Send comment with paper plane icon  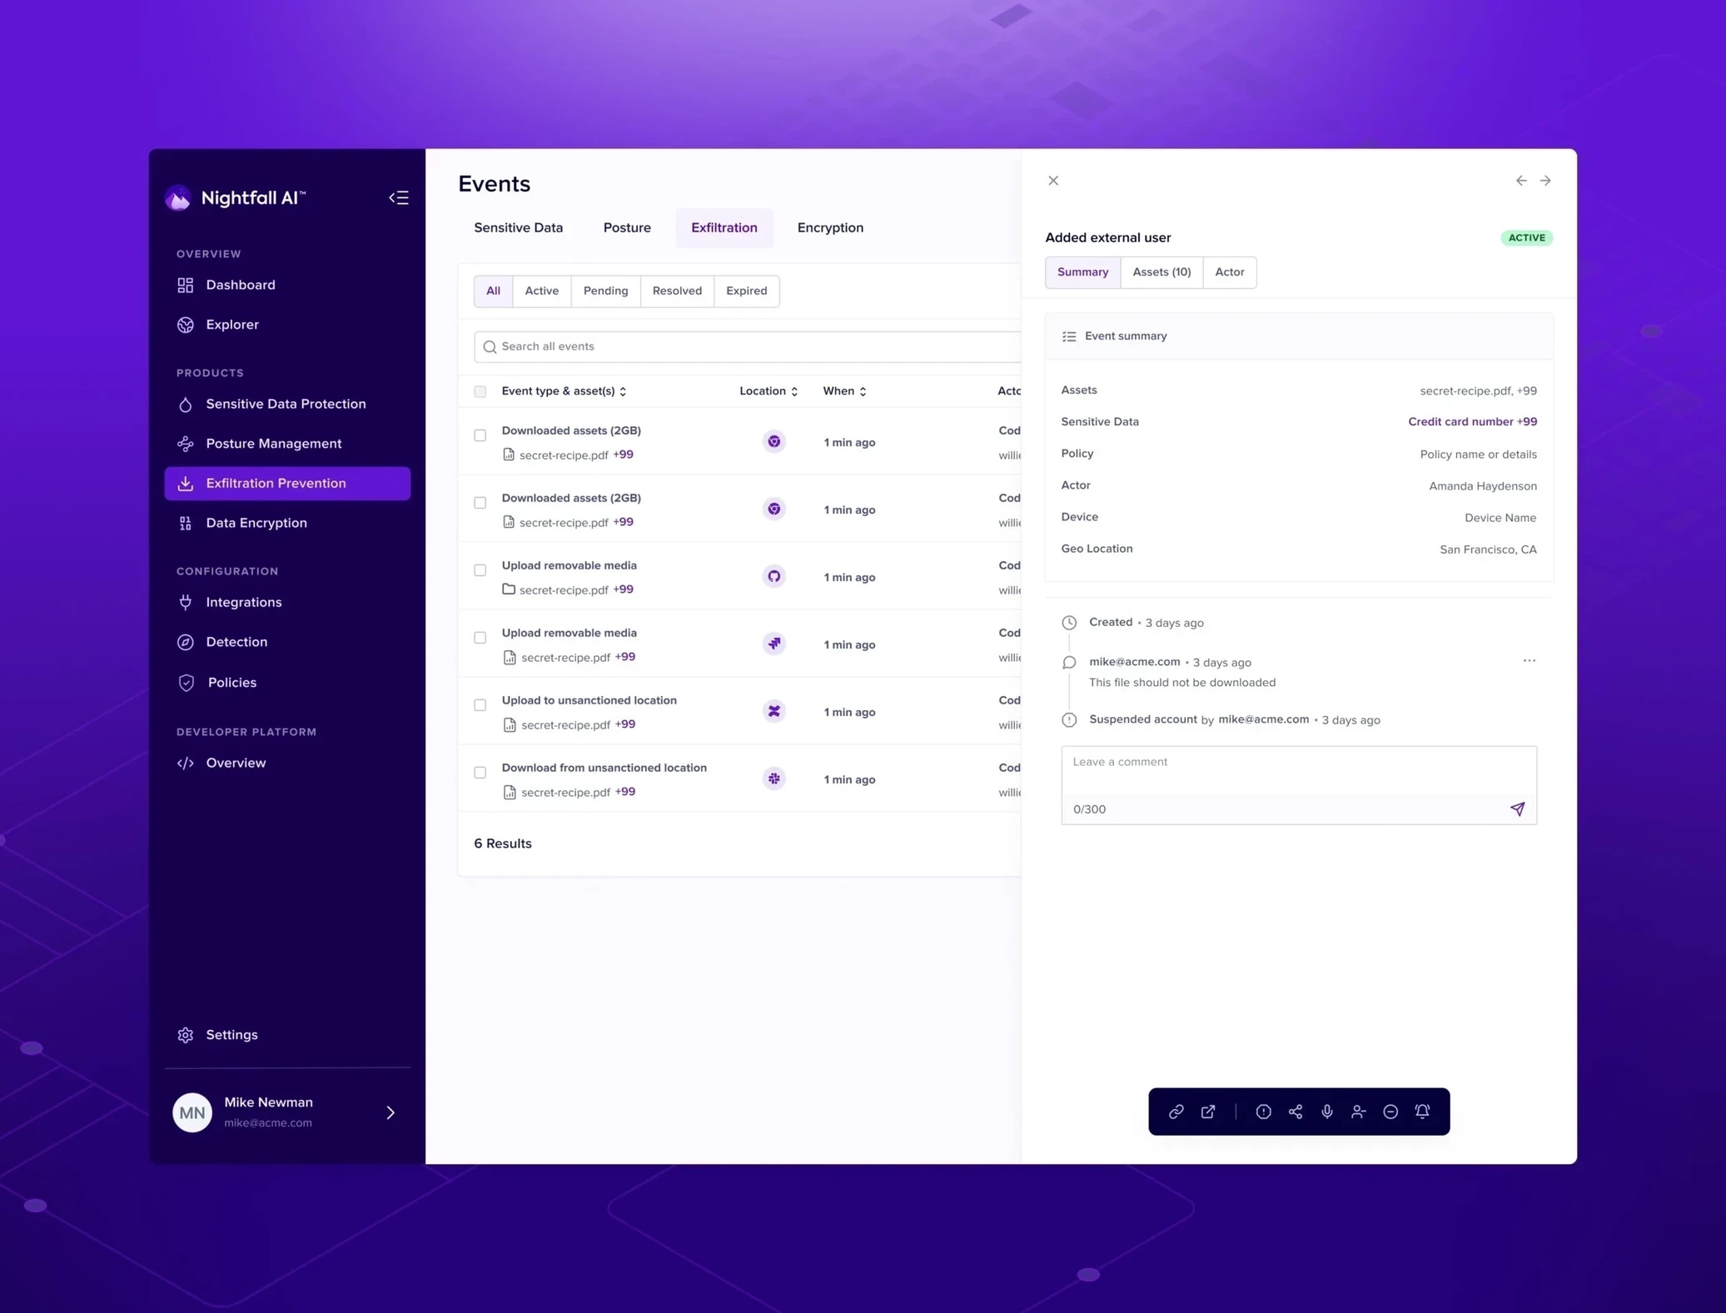pos(1517,809)
